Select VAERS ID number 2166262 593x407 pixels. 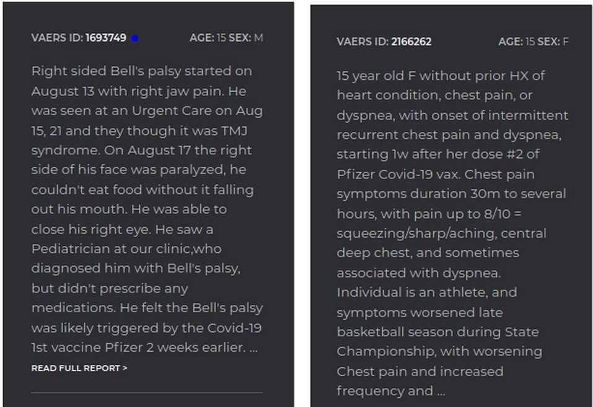point(411,42)
